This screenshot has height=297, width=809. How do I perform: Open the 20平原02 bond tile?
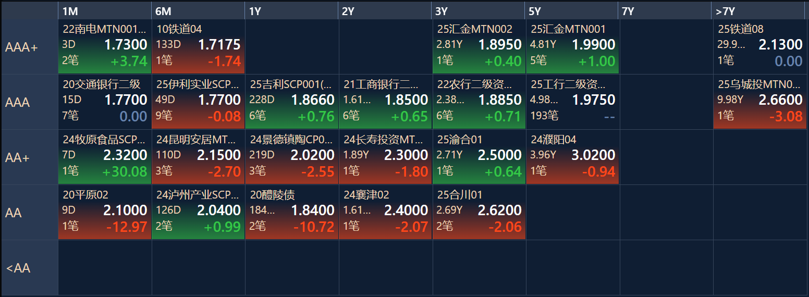(x=105, y=212)
